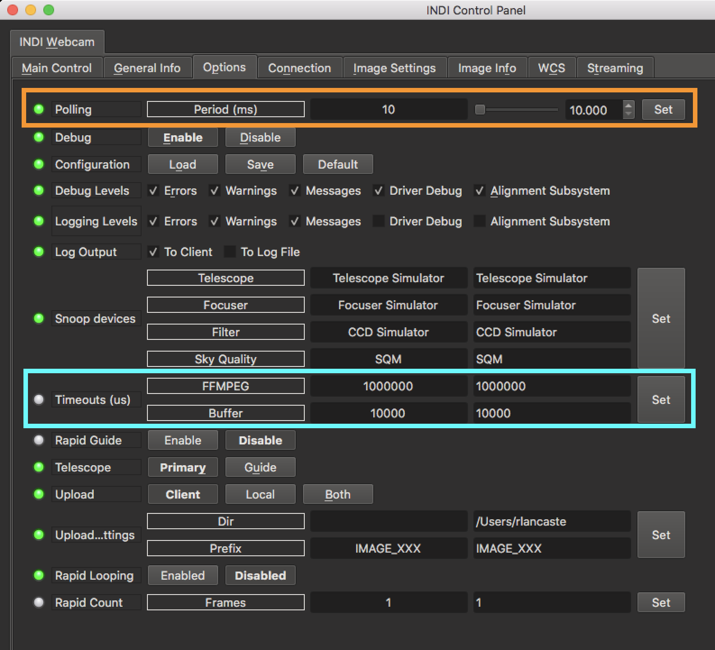This screenshot has width=715, height=650.
Task: Edit the FFMPEG timeout field
Action: tap(552, 386)
